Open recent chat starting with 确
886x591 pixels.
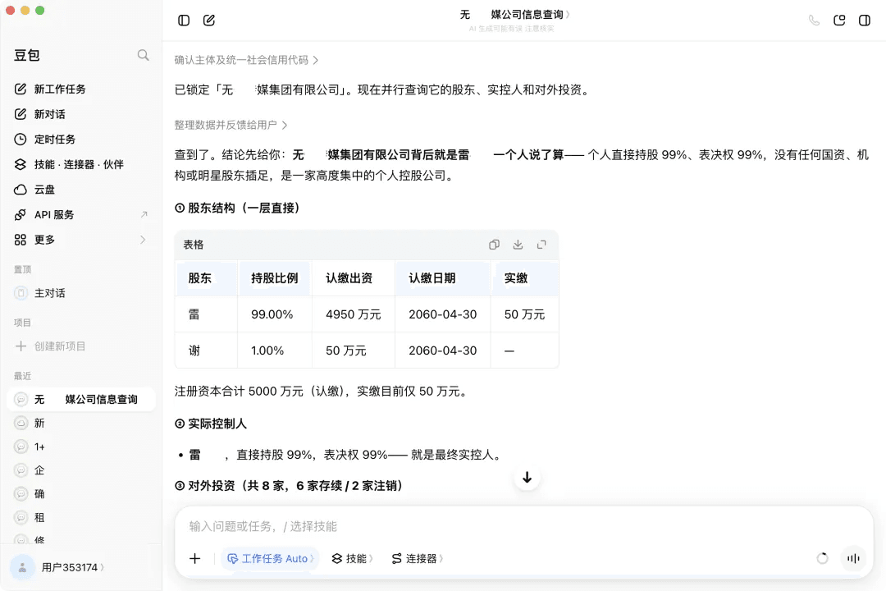click(80, 494)
